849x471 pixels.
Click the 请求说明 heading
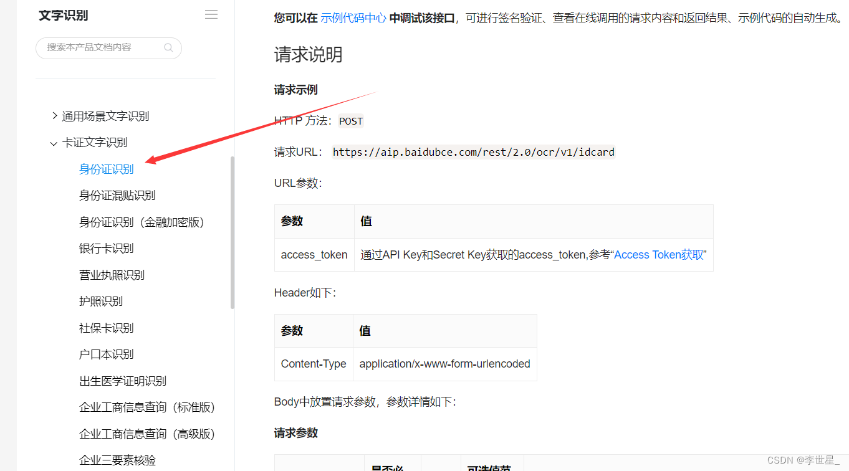[x=309, y=55]
